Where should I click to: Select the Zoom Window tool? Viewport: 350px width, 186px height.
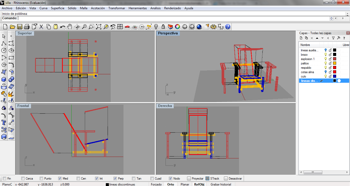click(x=91, y=27)
